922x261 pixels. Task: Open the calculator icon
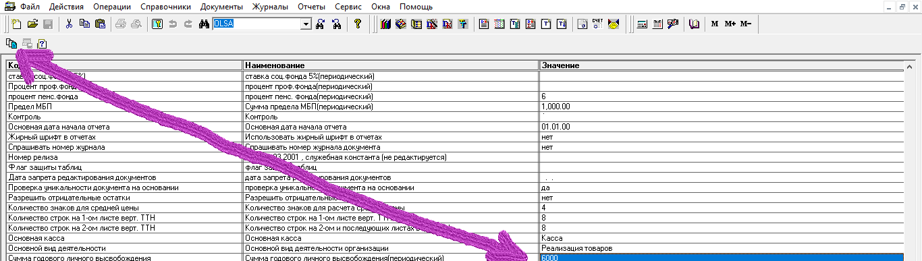click(x=642, y=24)
